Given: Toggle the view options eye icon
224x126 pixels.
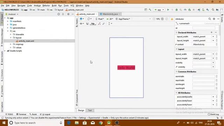Looking at the screenshot, I should tap(82, 23).
